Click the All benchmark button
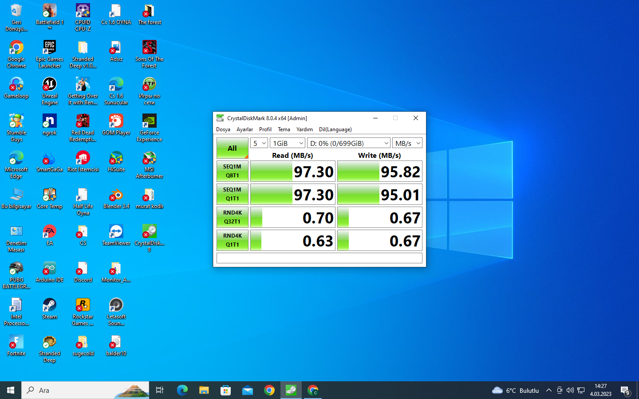 [232, 148]
